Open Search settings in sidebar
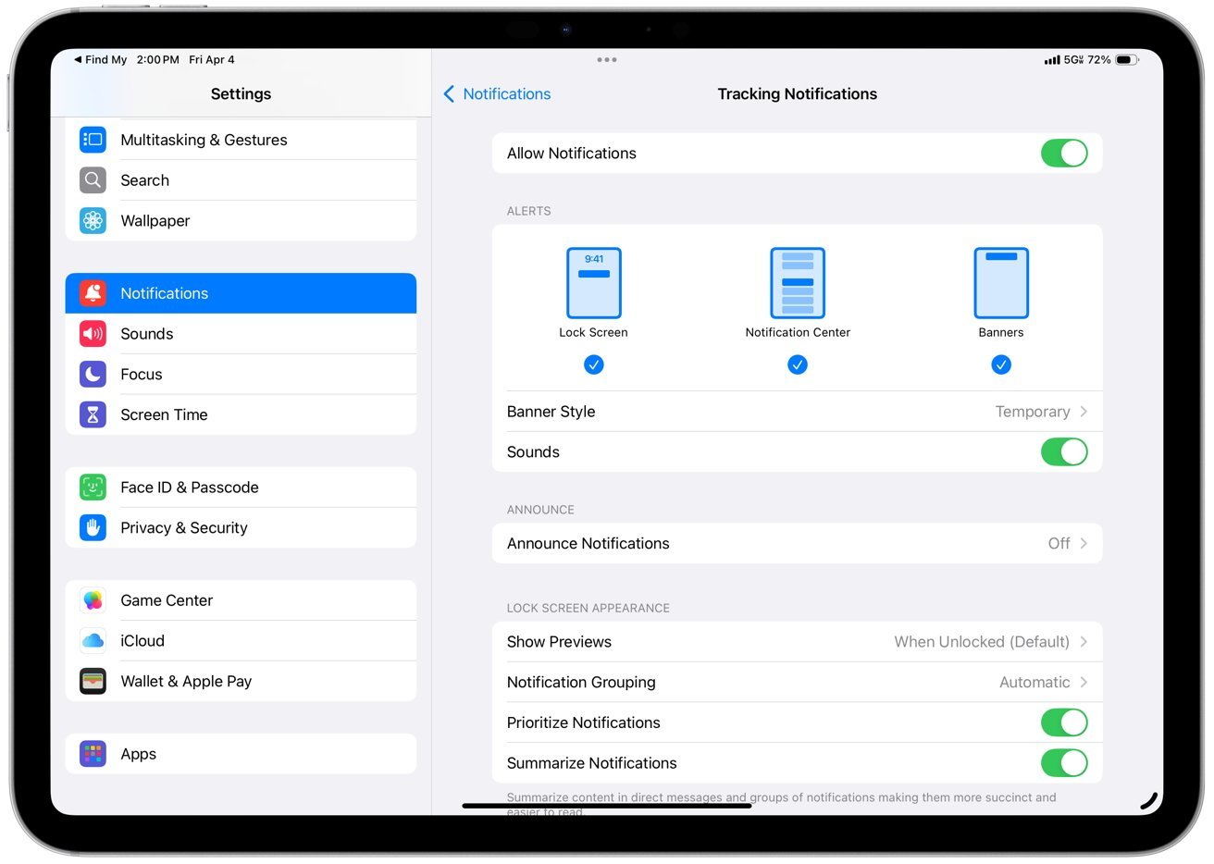1214x864 pixels. click(241, 180)
